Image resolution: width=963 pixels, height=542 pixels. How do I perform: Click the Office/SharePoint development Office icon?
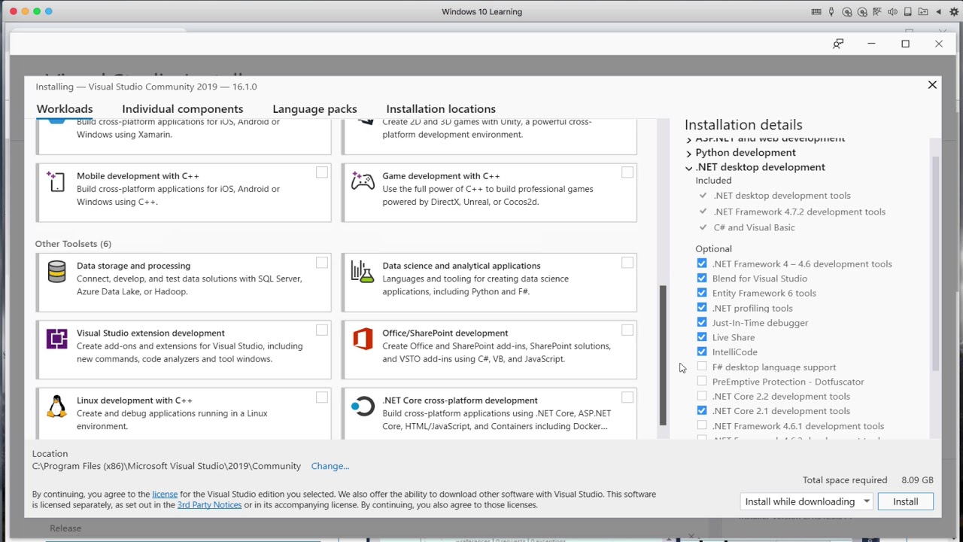point(363,339)
